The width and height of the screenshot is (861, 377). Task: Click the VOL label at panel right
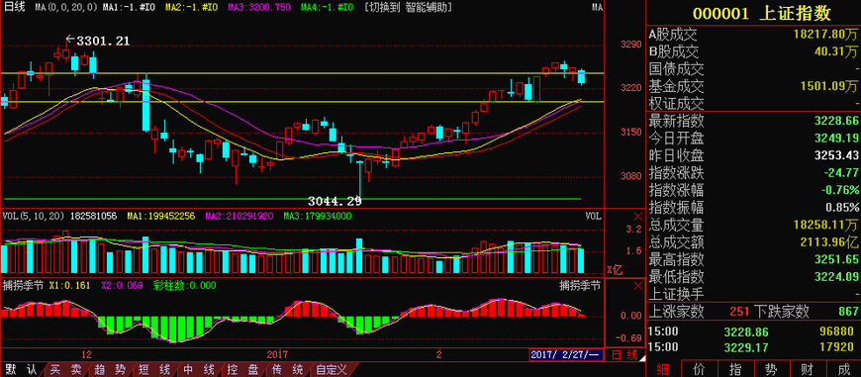[x=594, y=217]
